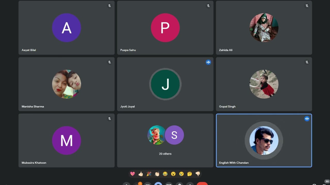This screenshot has height=185, width=330.
Task: Click muted mic icon on Aayat Bilal tile
Action: pyautogui.click(x=110, y=6)
